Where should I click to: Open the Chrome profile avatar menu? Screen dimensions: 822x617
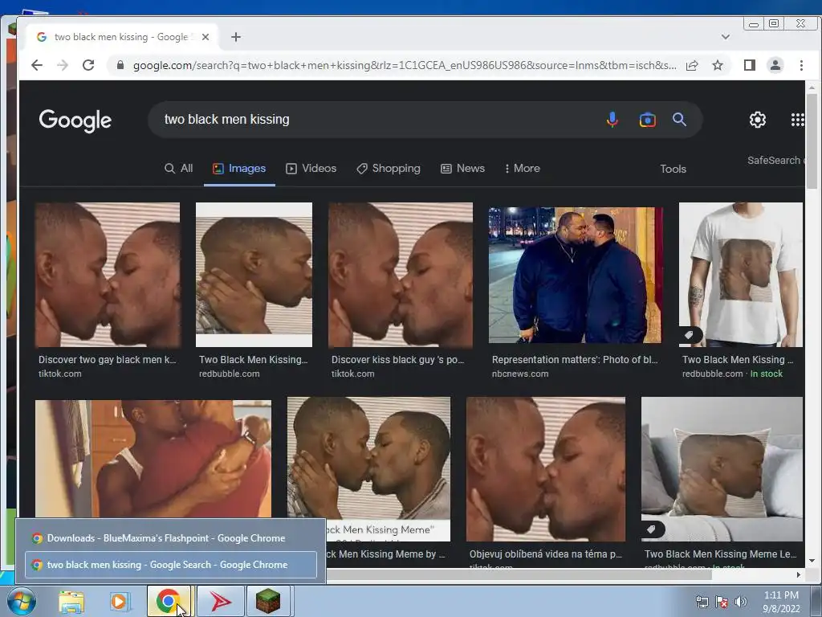point(775,65)
